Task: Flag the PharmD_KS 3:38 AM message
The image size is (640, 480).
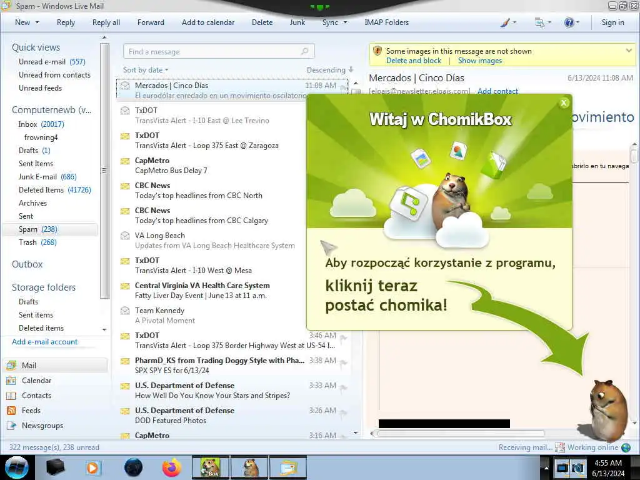Action: tap(344, 362)
